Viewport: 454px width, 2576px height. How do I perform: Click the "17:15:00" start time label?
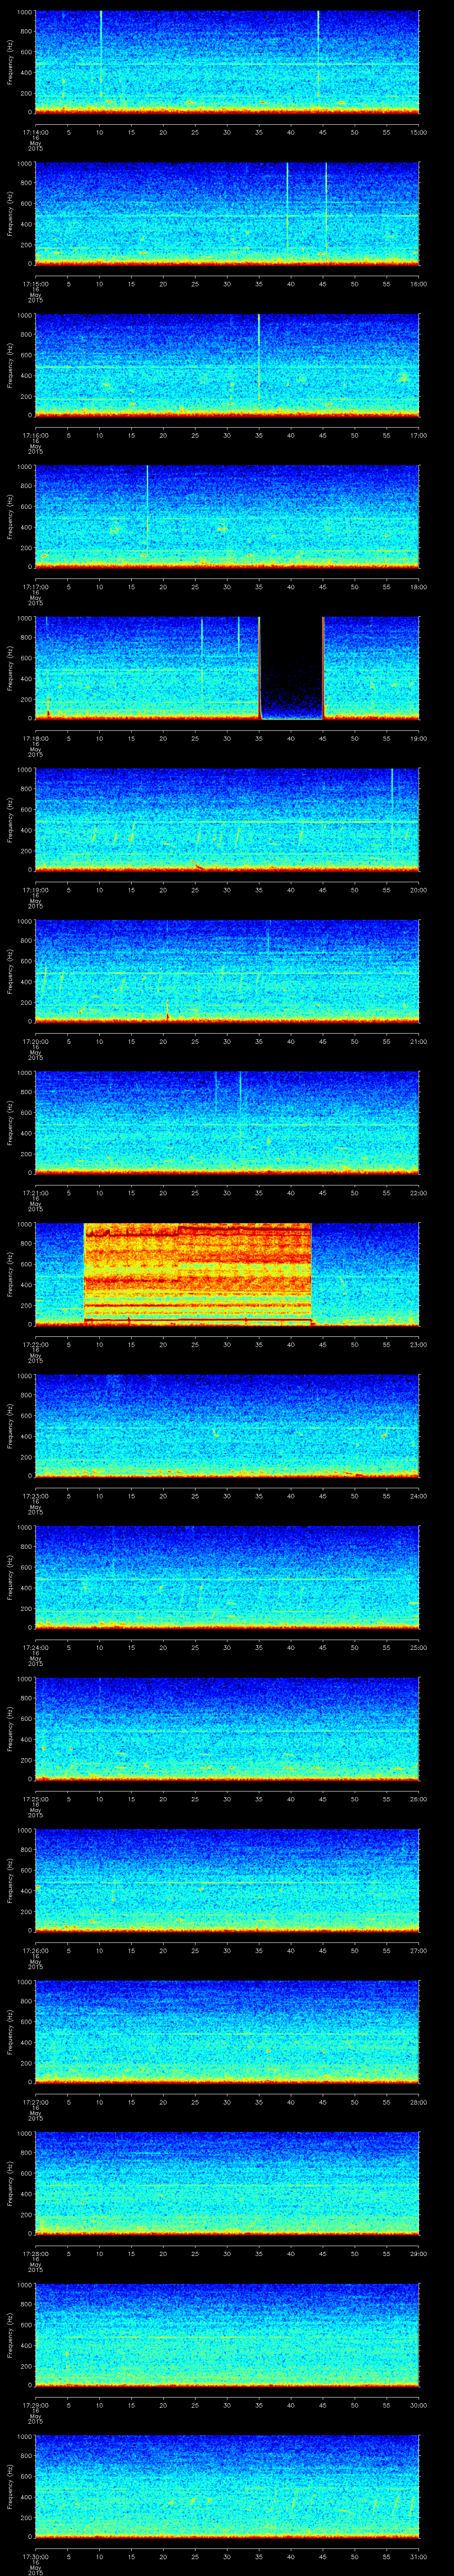click(x=35, y=284)
